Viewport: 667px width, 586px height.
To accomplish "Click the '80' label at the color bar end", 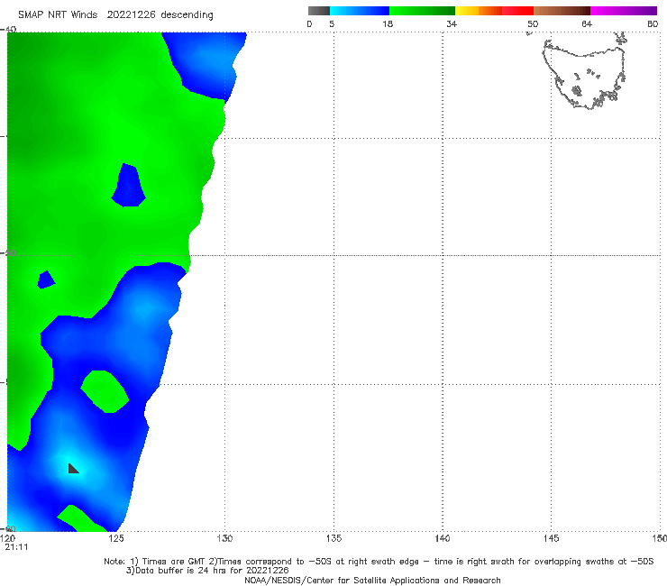I will pos(653,24).
